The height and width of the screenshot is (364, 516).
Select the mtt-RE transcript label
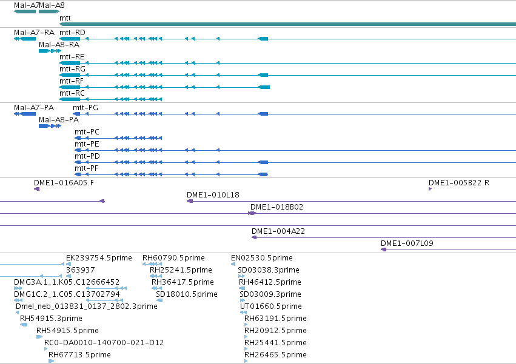click(72, 57)
